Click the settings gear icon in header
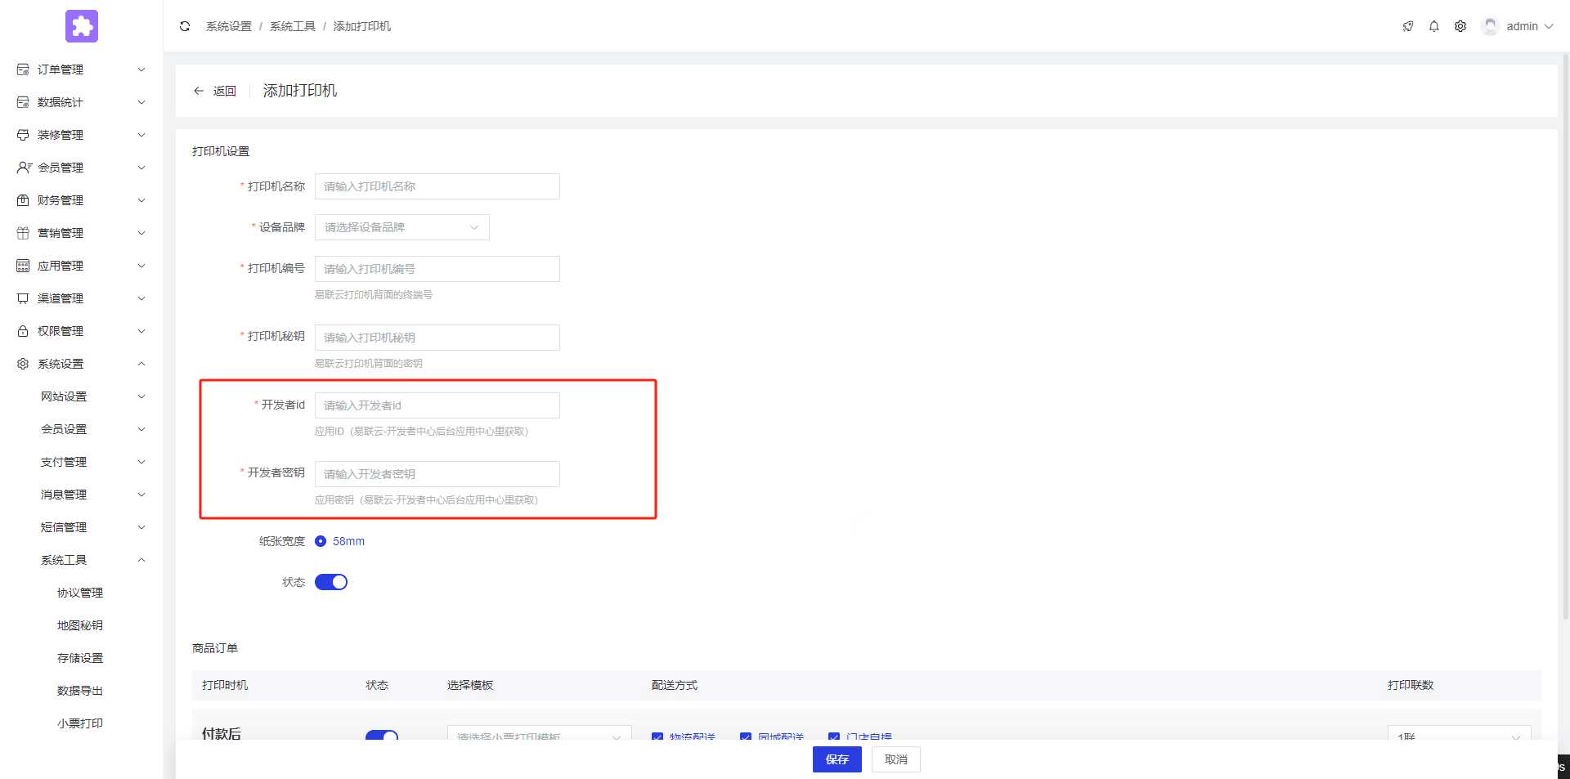The height and width of the screenshot is (779, 1570). pyautogui.click(x=1460, y=26)
